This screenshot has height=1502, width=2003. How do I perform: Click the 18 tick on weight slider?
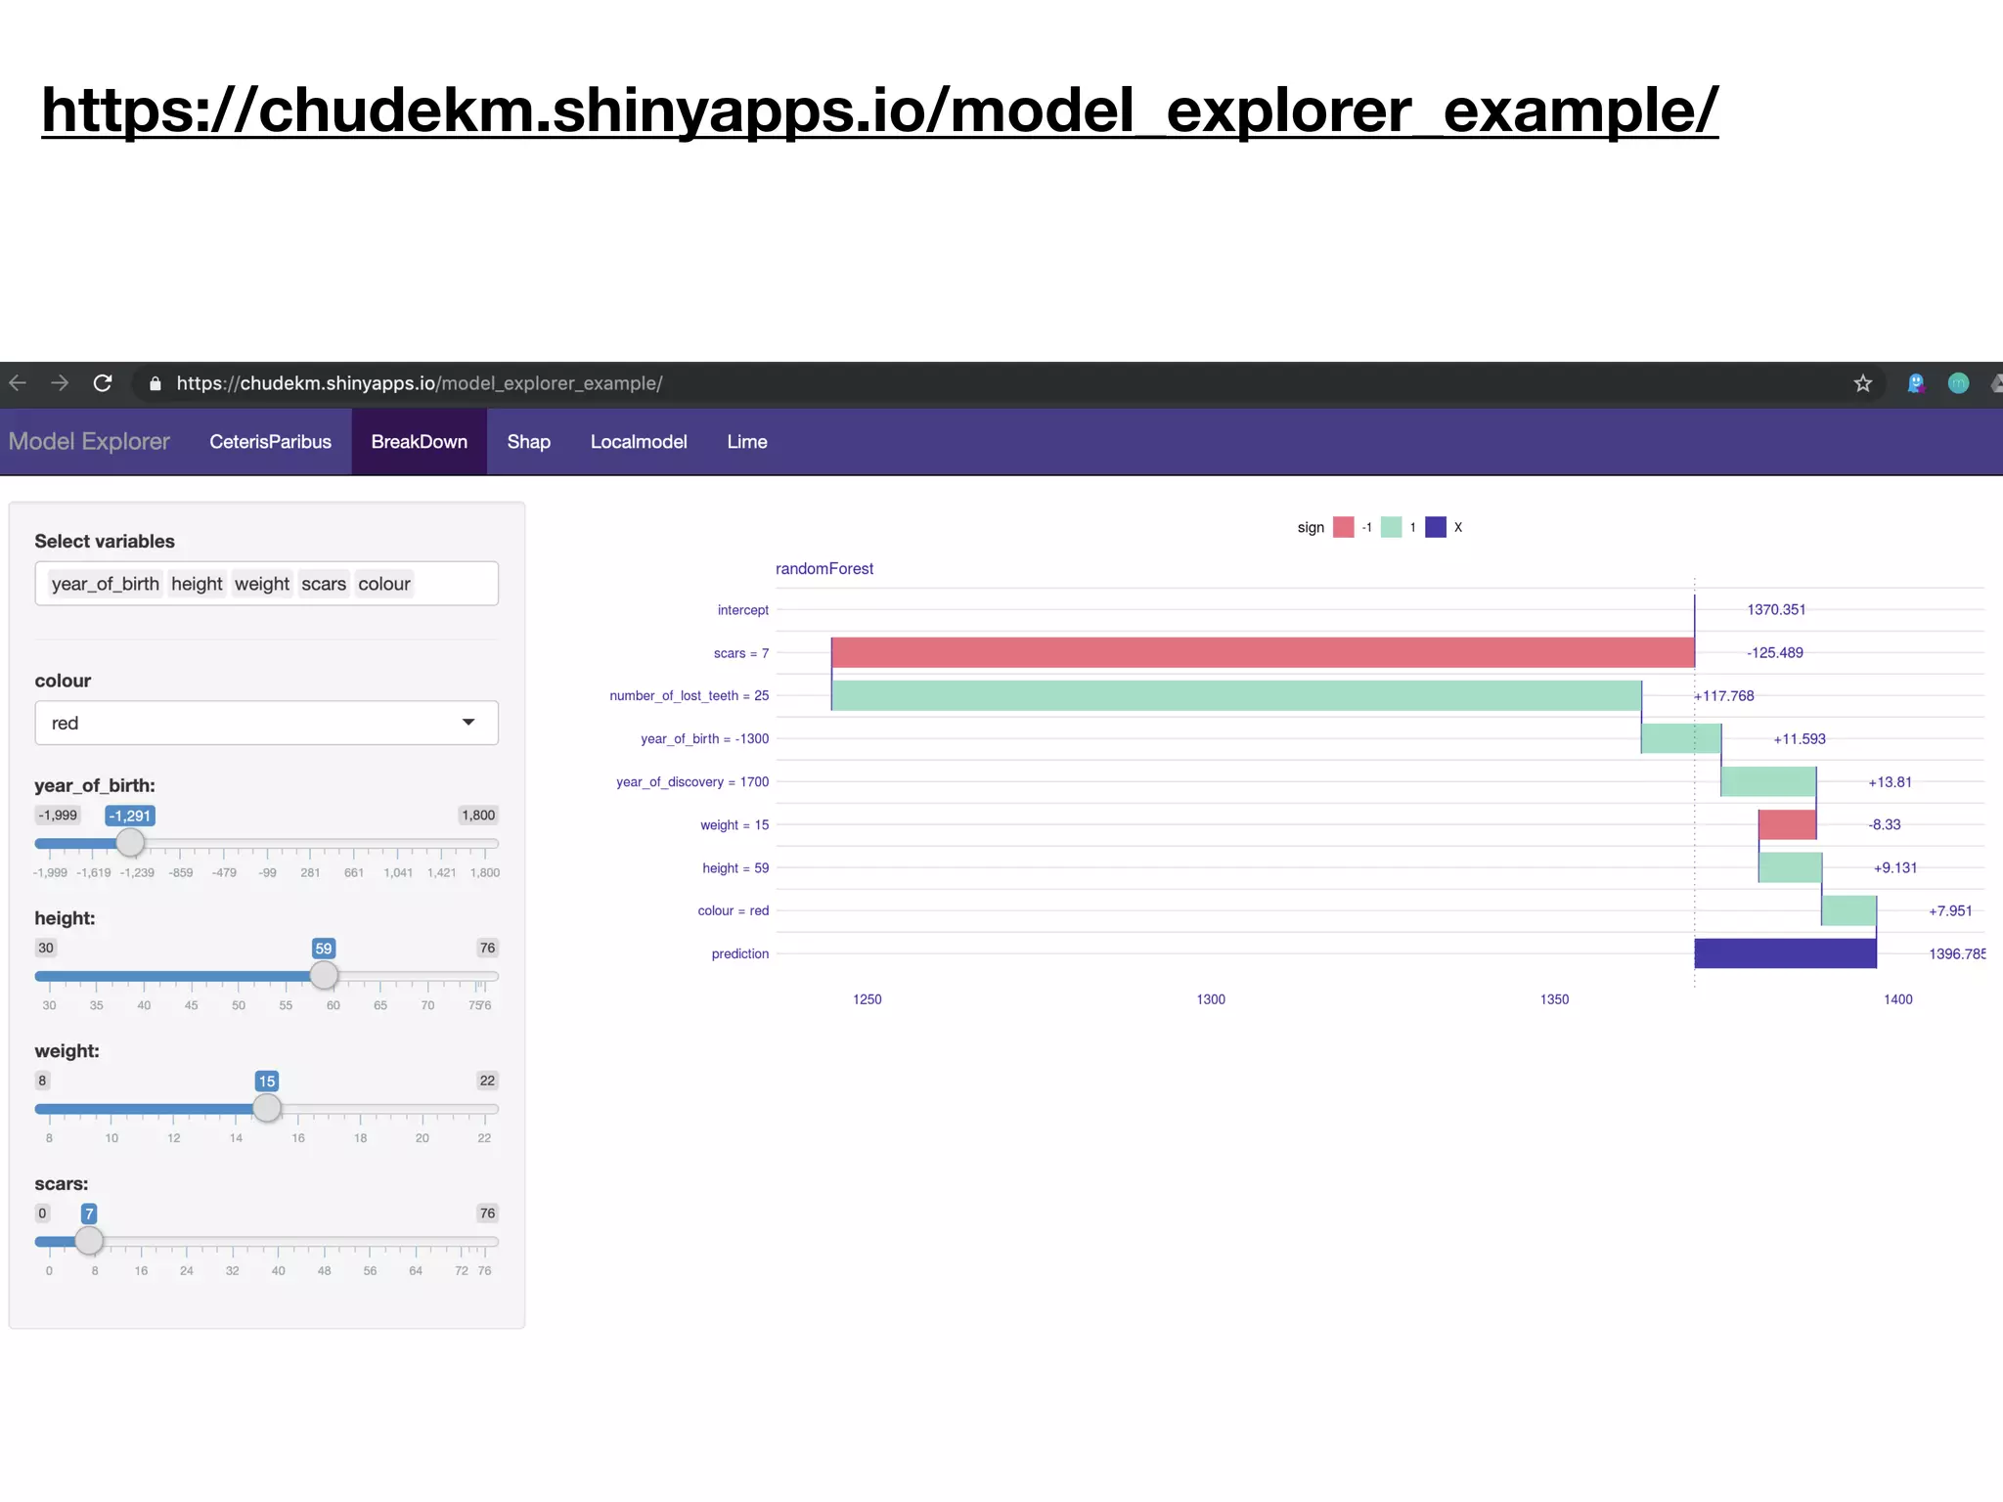360,1138
